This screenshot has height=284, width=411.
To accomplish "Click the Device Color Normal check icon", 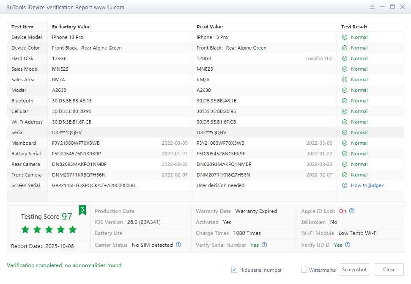I will coord(345,48).
